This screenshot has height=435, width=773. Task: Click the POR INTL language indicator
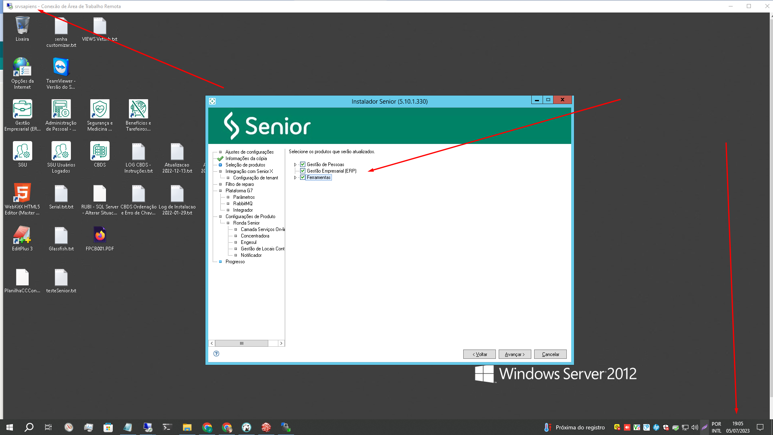coord(716,427)
